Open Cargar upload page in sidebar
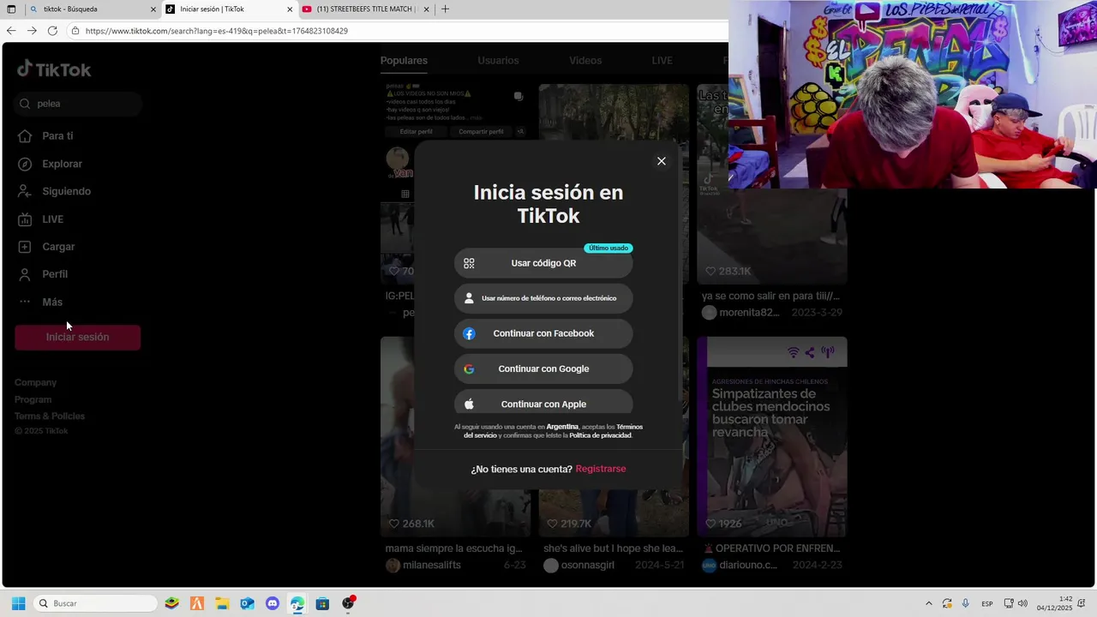1097x617 pixels. 58,247
